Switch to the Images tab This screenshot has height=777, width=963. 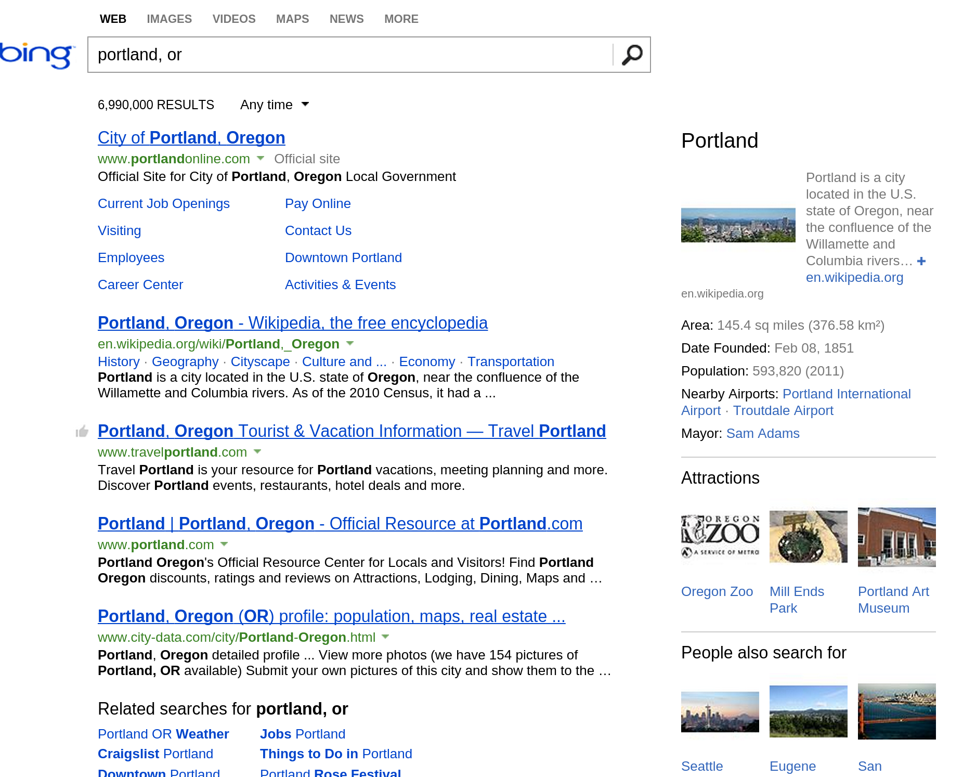169,19
